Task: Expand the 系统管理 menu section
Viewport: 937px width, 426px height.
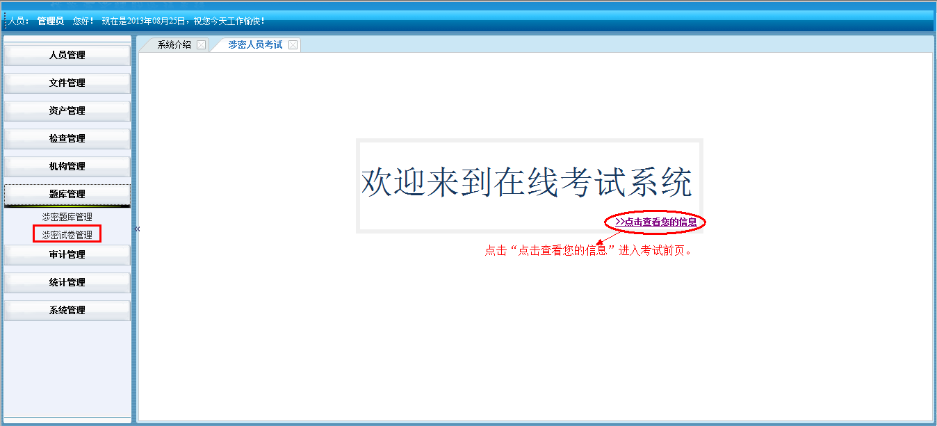Action: click(67, 310)
